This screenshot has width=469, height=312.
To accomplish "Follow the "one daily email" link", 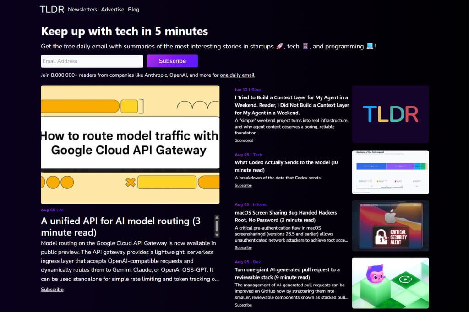I will coord(237,75).
